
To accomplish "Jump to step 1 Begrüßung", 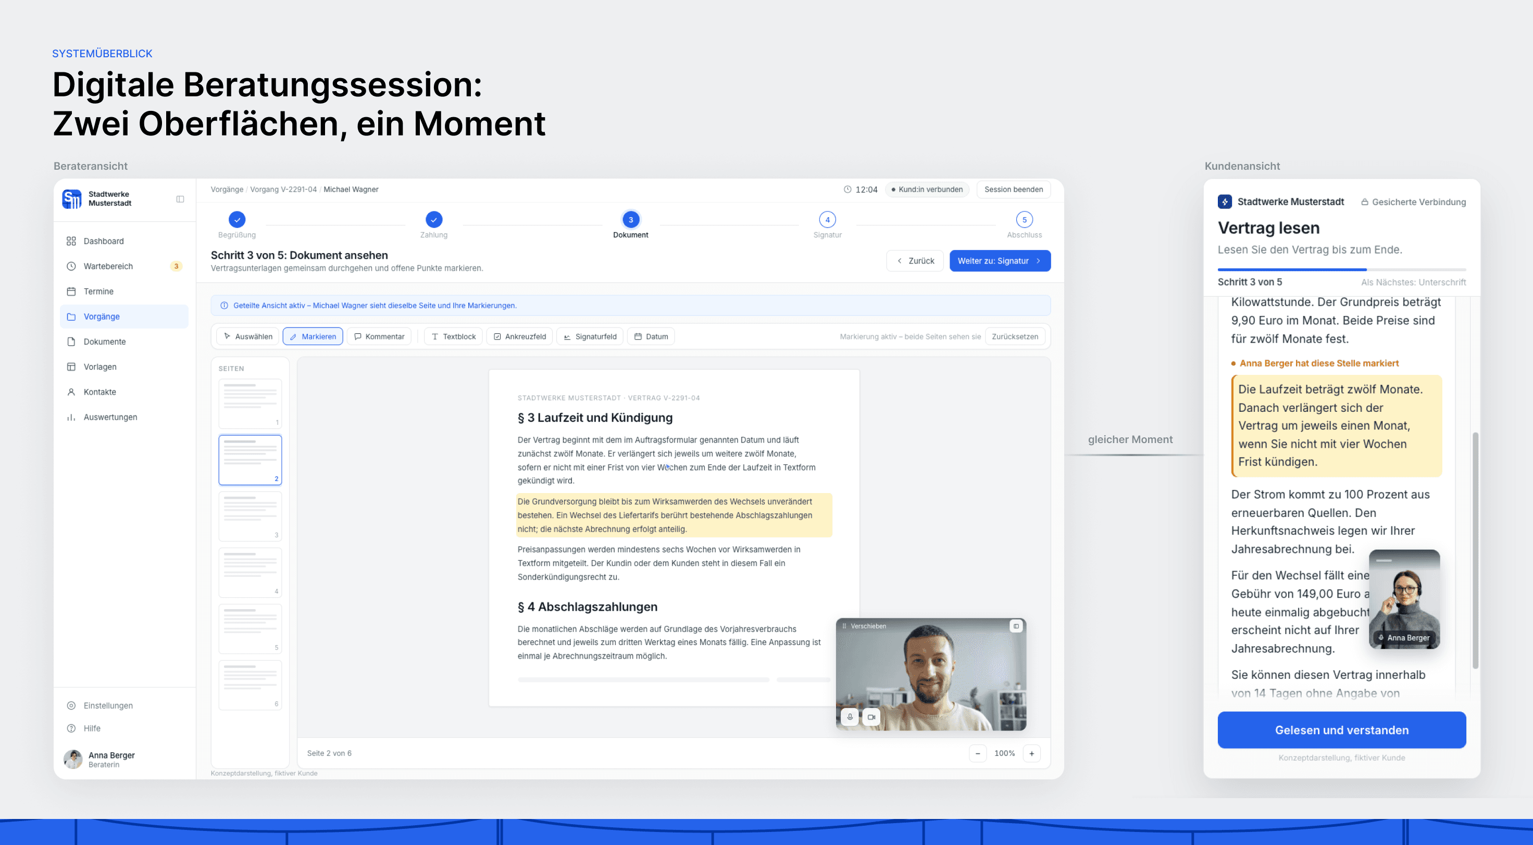I will pyautogui.click(x=237, y=219).
